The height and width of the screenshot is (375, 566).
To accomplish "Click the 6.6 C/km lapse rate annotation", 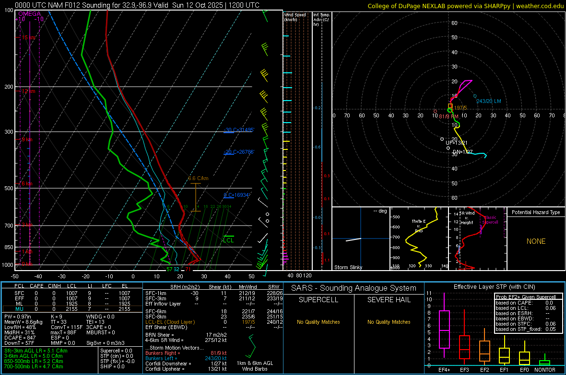I will click(x=198, y=179).
